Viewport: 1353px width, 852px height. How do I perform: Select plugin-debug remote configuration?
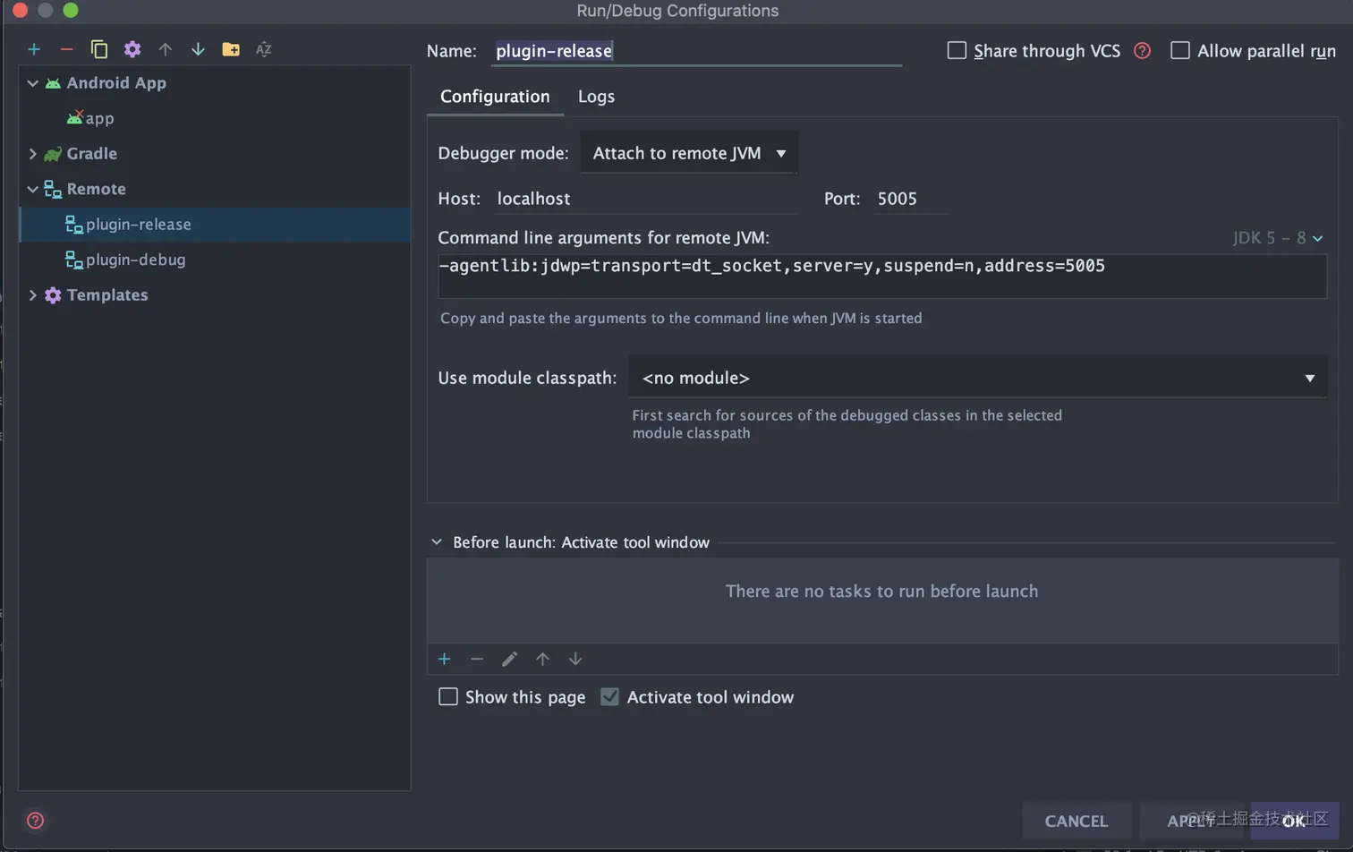coord(136,260)
